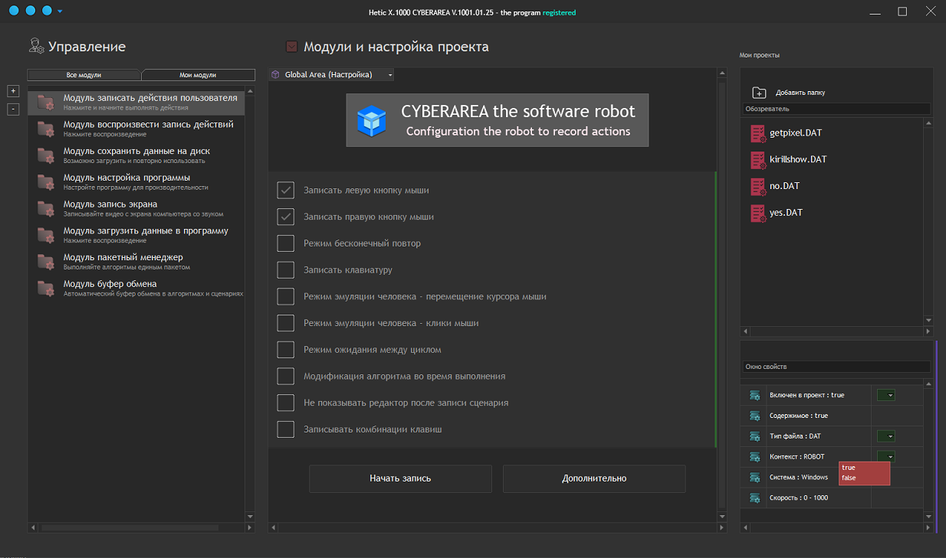Screen dimensions: 946x558
Task: Click the yes.DAT file icon
Action: 758,214
